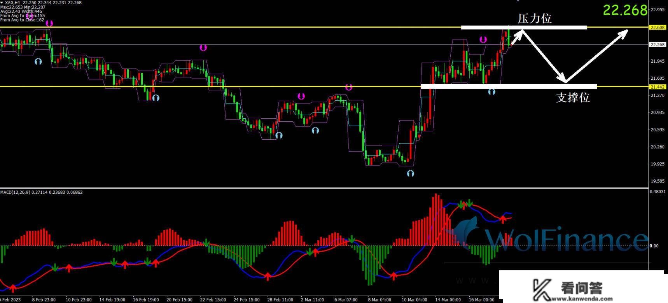Viewport: 668px width, 303px height.
Task: Click the yellow 22.608 price tag on axis
Action: 658,28
